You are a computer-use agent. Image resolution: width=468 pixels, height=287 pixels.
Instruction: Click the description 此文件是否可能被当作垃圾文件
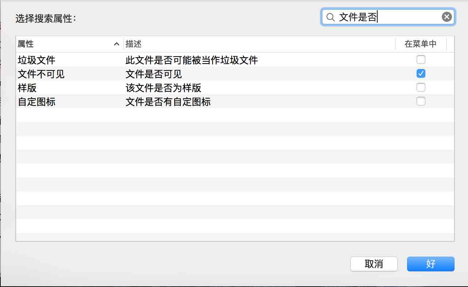point(192,60)
